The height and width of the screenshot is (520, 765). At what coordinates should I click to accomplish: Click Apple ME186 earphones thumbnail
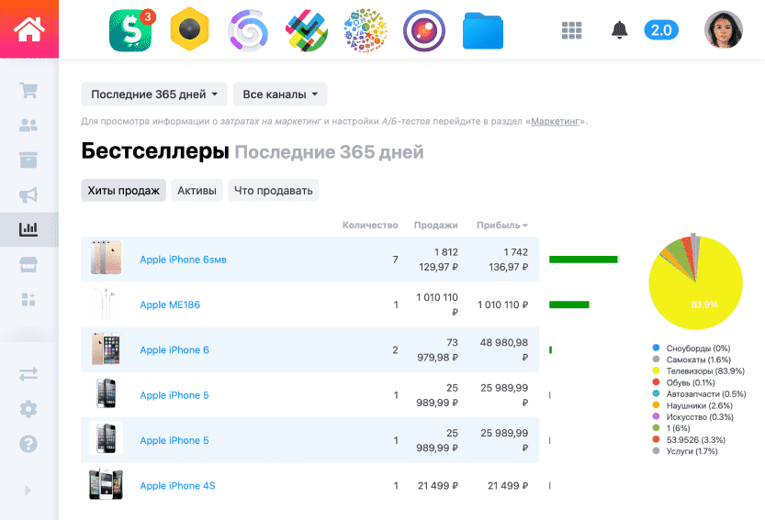106,304
